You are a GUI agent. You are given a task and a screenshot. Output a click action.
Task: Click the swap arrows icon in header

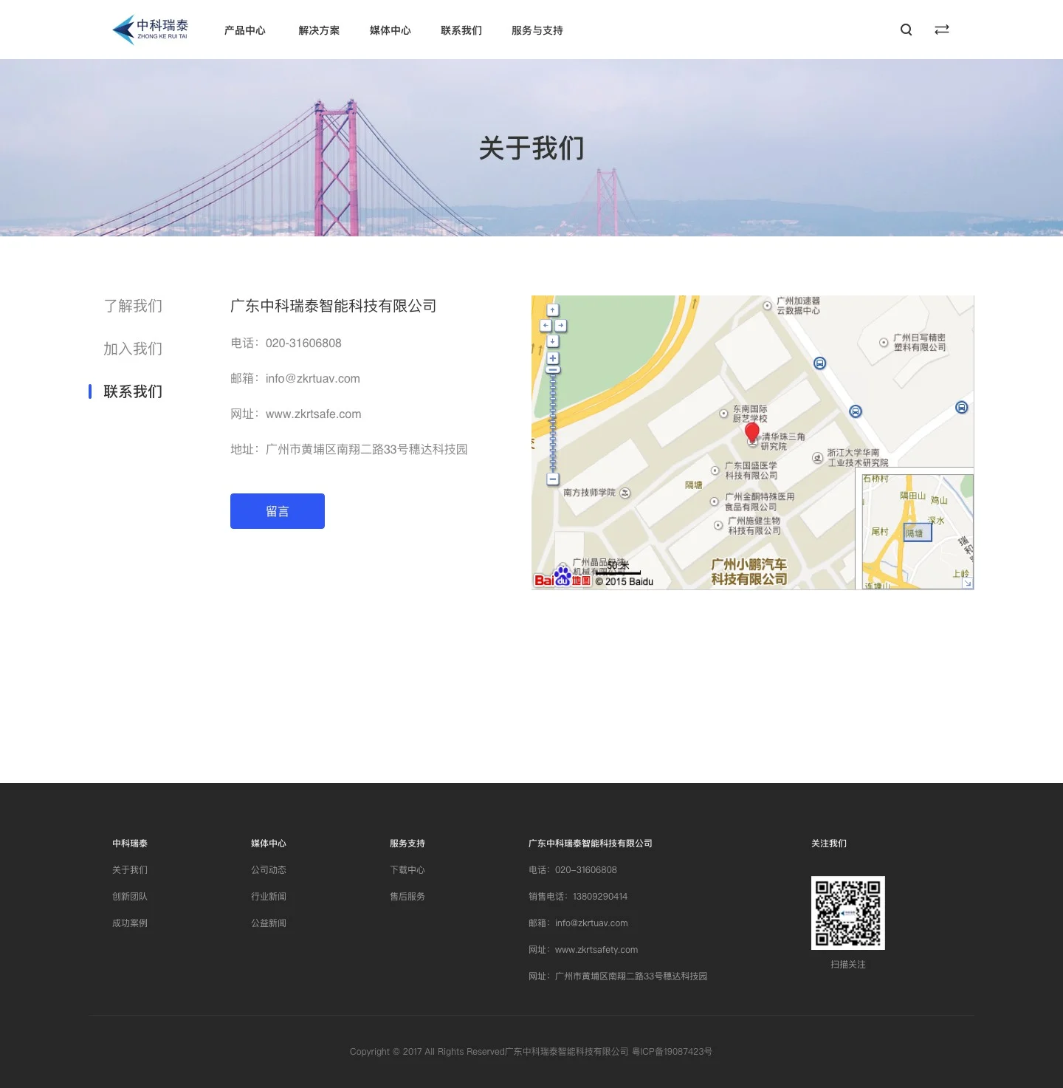pos(942,30)
